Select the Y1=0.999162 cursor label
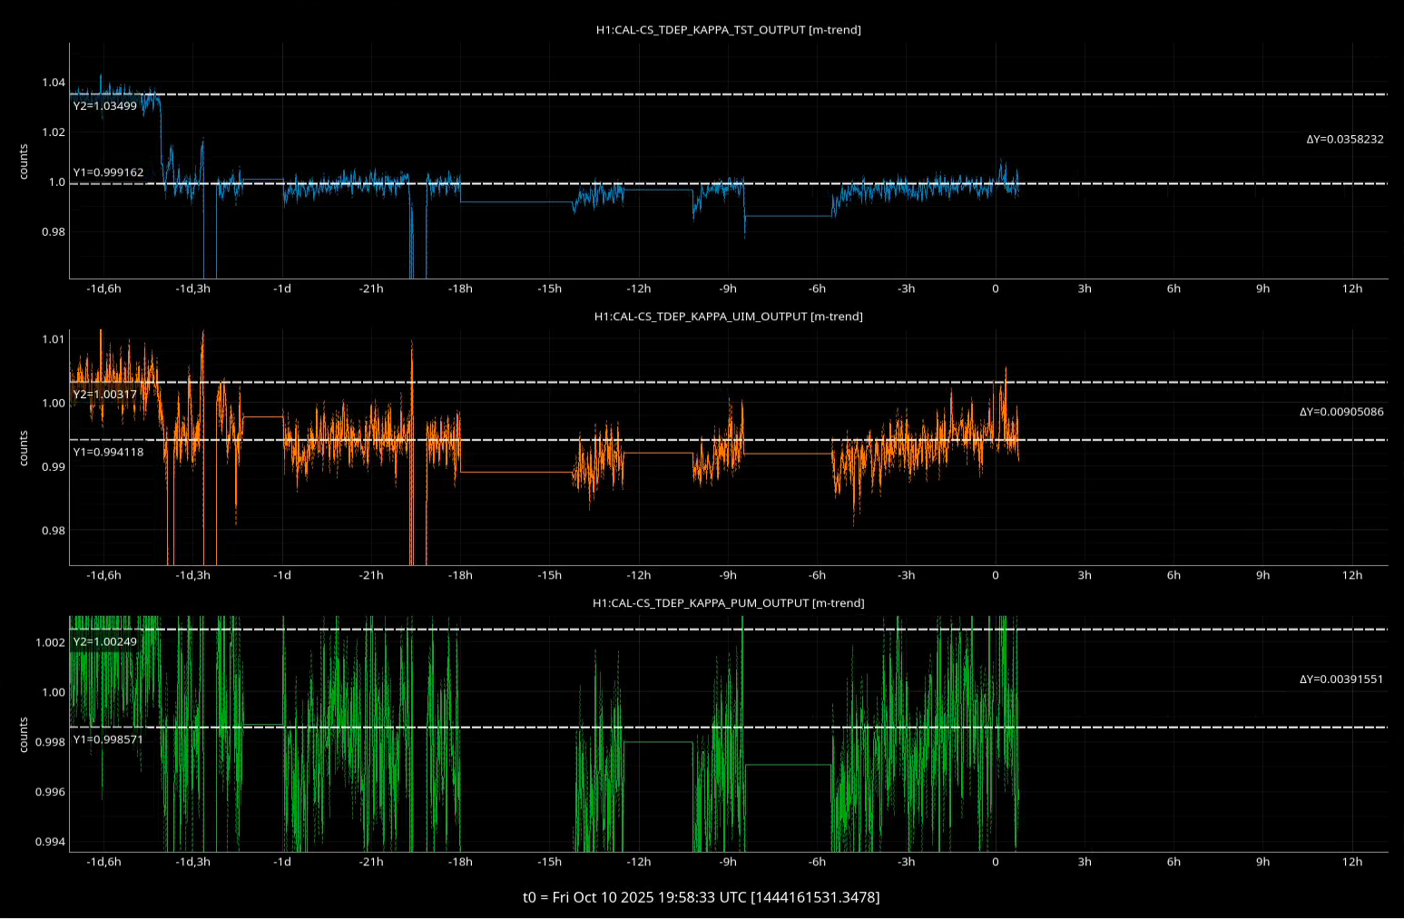 tap(108, 172)
